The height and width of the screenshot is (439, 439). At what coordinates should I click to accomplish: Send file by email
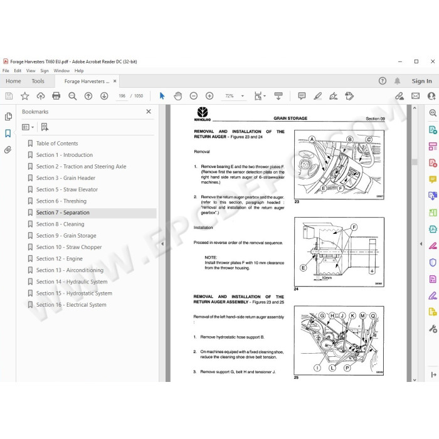coord(415,96)
